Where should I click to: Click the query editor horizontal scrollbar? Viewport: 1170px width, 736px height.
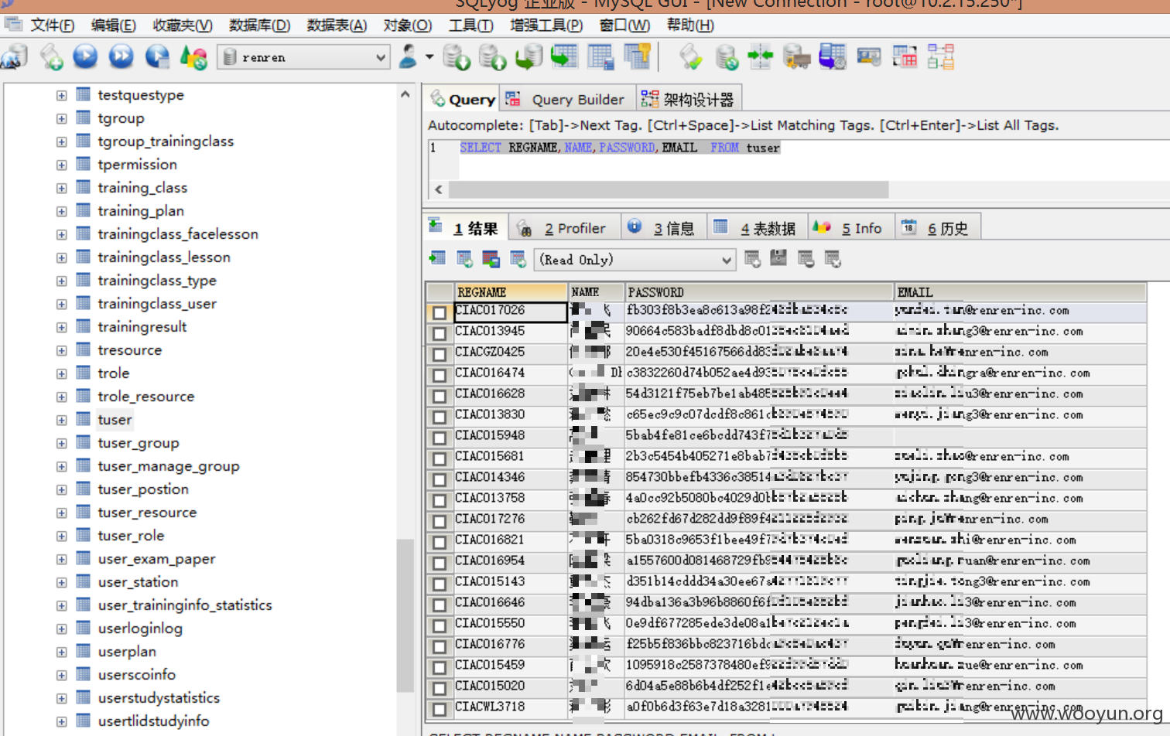click(669, 189)
